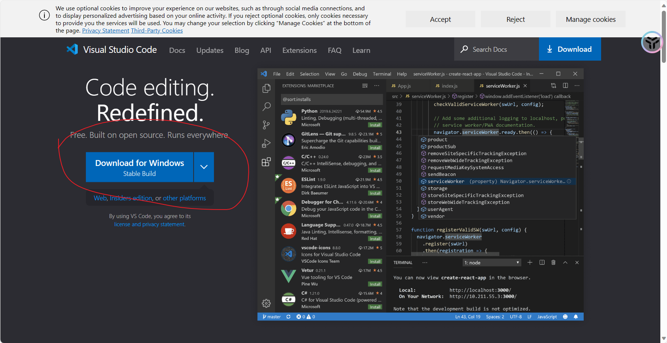667x343 pixels.
Task: Open the Terminal menu
Action: pos(382,74)
